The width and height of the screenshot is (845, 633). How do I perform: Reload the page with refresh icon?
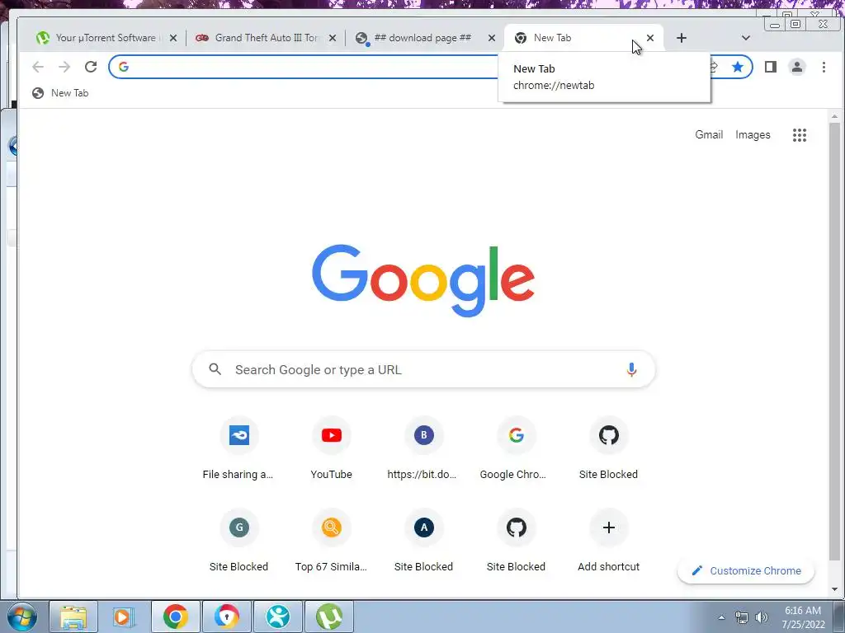pos(91,67)
